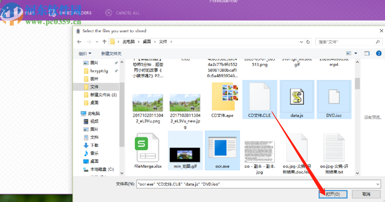Click 新建文件夹 button
Image resolution: width=385 pixels, height=202 pixels.
111,54
